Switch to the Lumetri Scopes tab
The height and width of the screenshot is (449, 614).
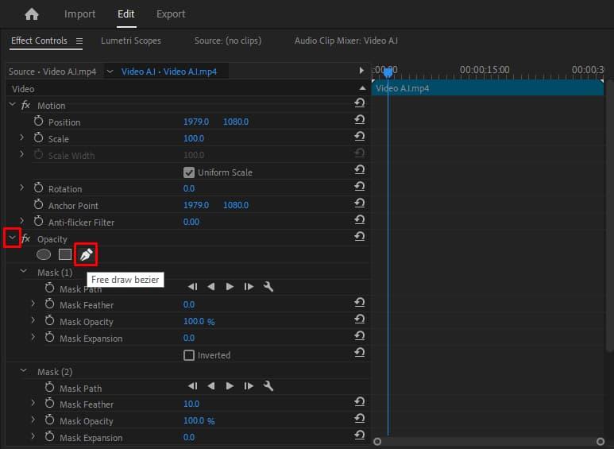coord(130,41)
